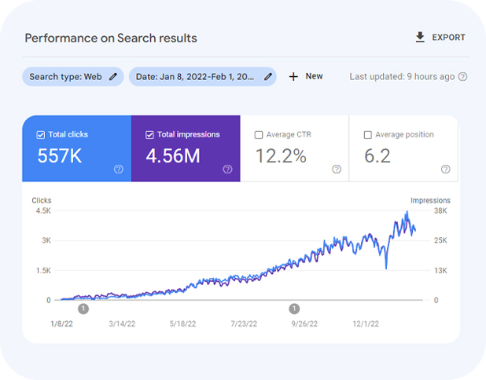Click annotation marker near 1/8/22
The image size is (486, 380).
pyautogui.click(x=83, y=309)
